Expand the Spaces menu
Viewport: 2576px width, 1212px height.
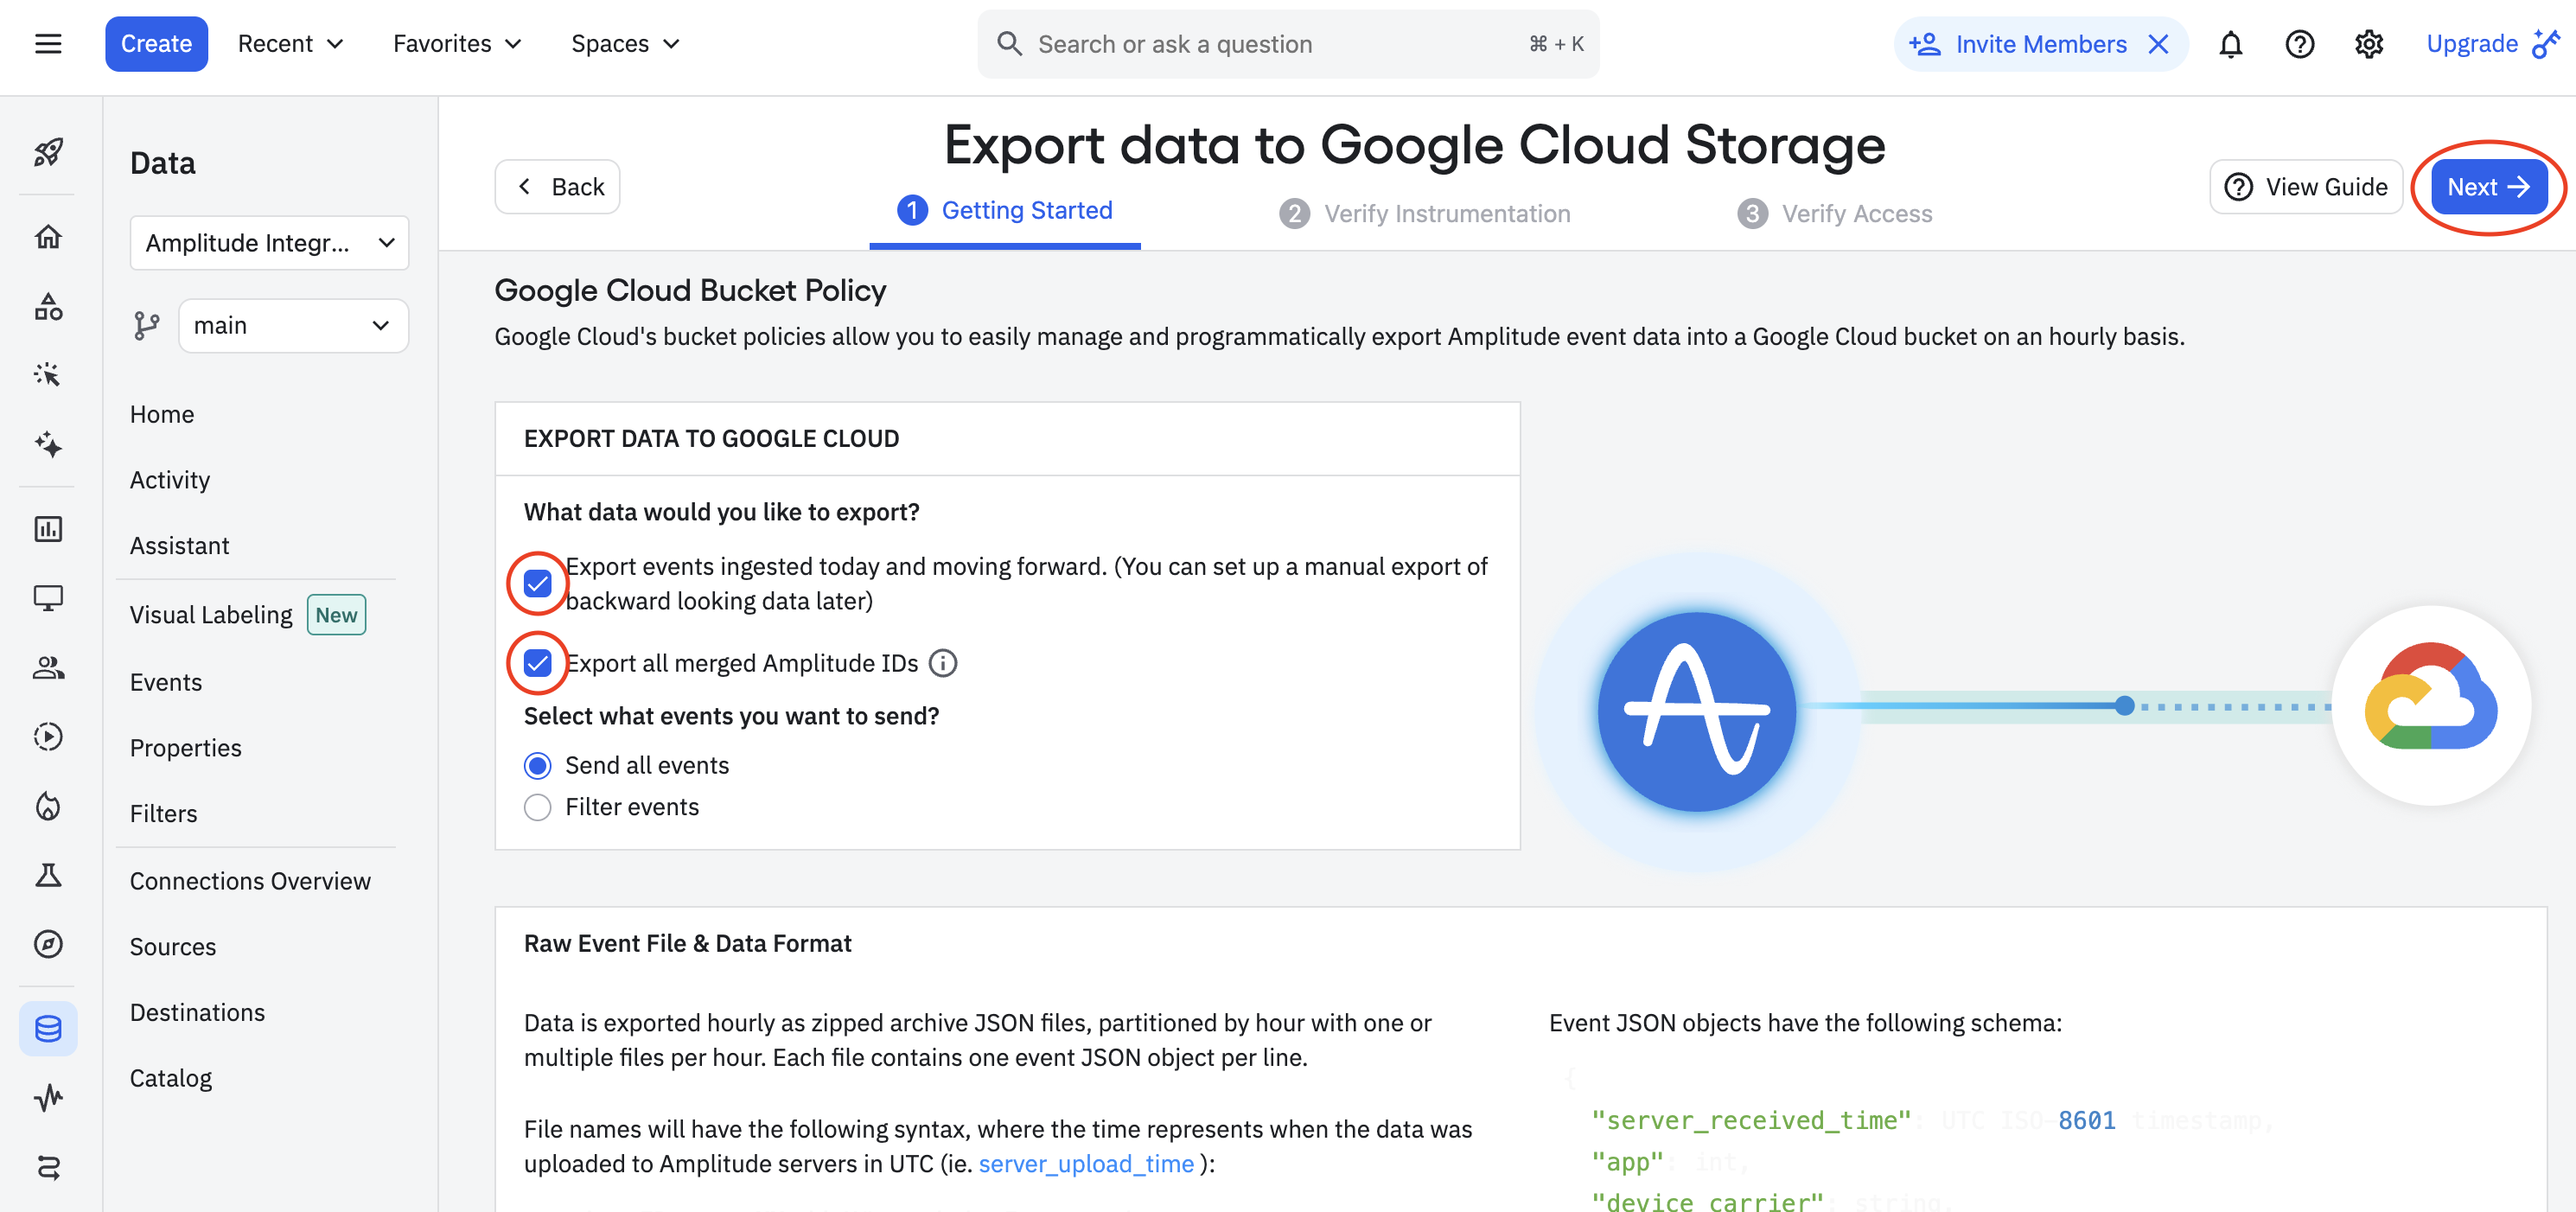click(x=625, y=44)
